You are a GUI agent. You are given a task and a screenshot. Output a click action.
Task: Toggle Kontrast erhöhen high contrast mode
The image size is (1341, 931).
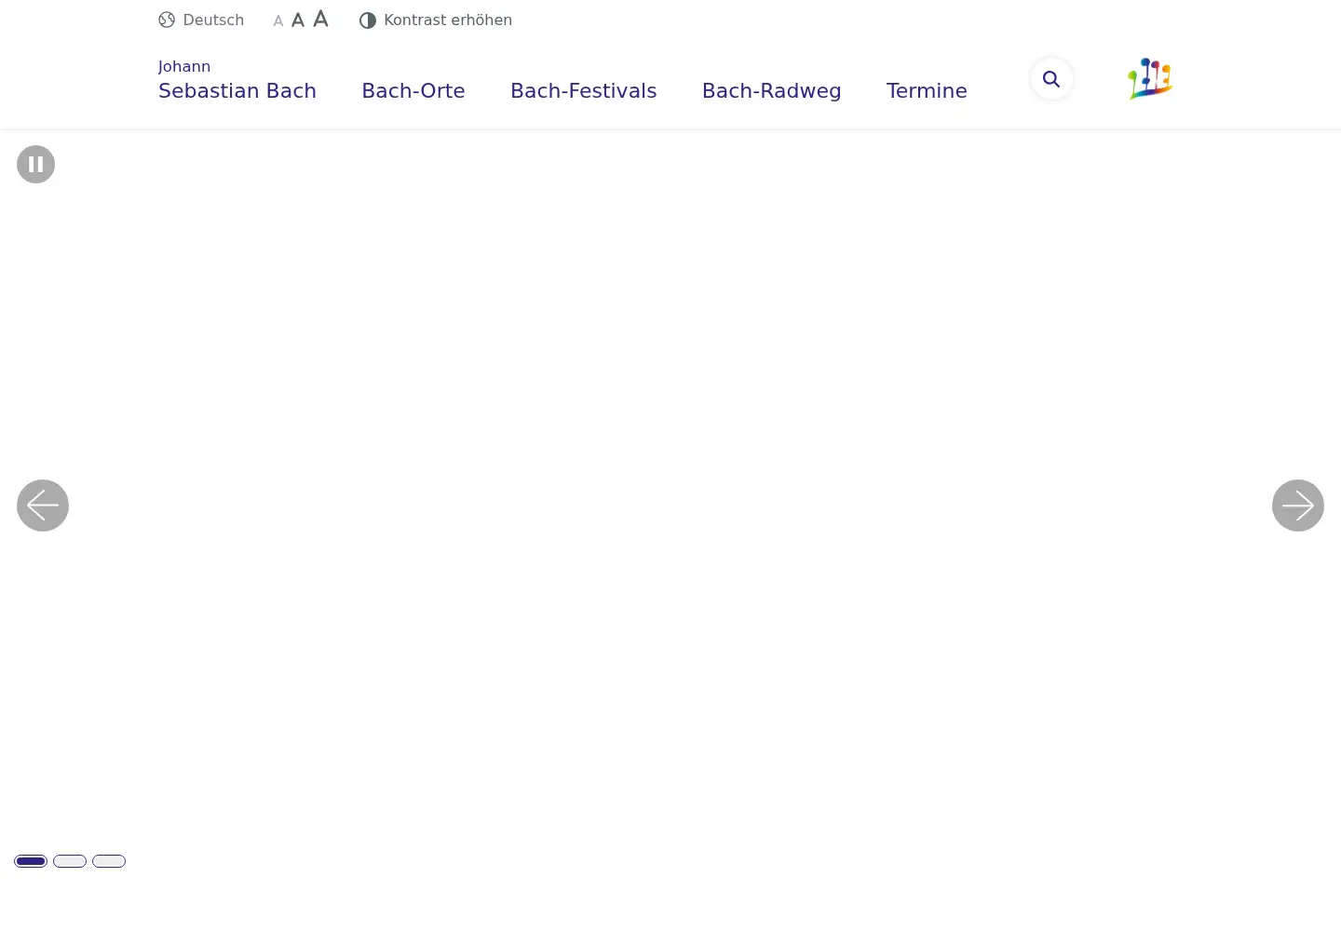436,20
